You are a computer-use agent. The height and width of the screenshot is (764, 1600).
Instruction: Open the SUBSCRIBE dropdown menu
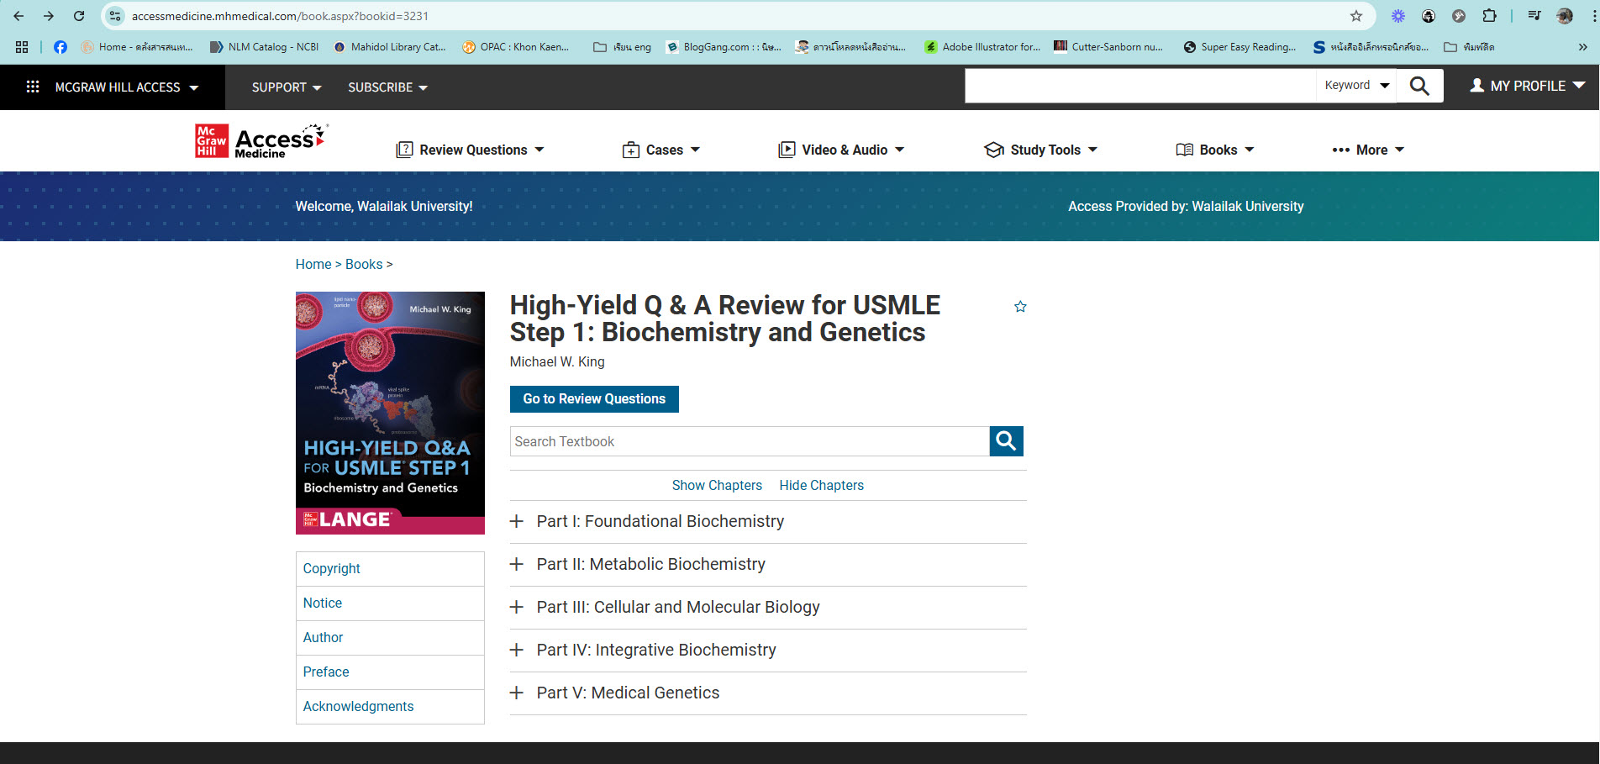pyautogui.click(x=387, y=87)
